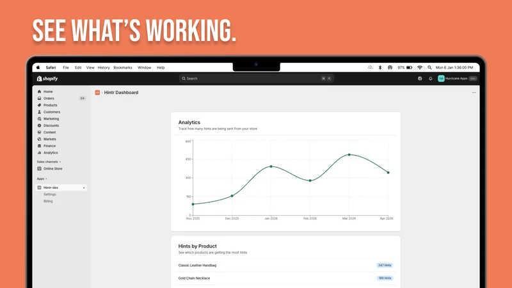Focus the Shopify Search field

click(257, 78)
